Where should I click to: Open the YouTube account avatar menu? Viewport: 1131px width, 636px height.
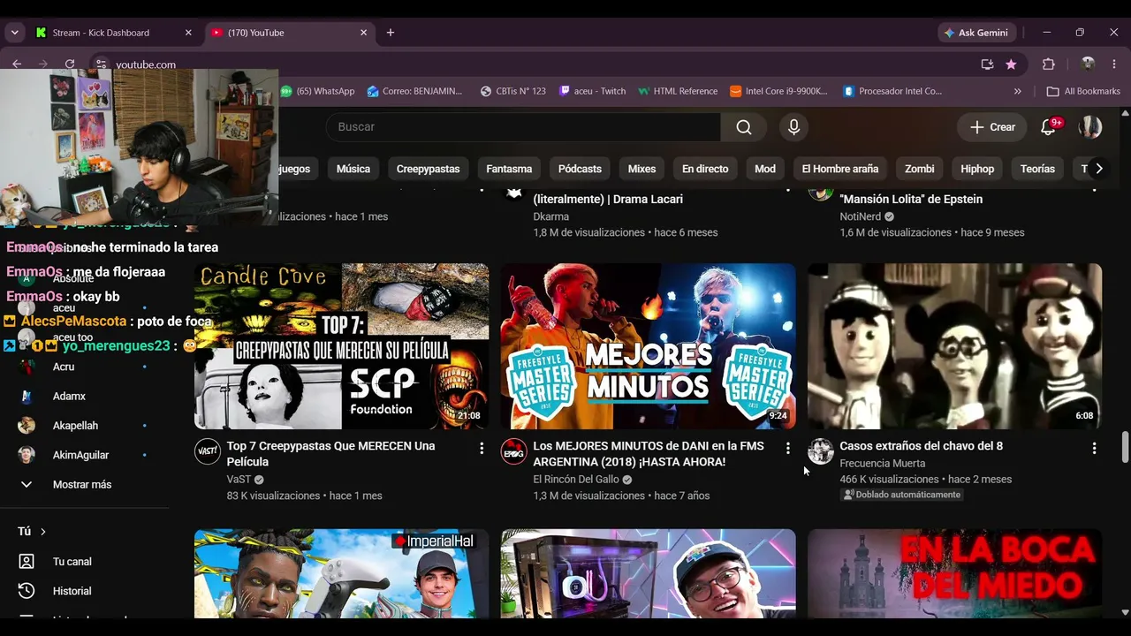click(1090, 127)
